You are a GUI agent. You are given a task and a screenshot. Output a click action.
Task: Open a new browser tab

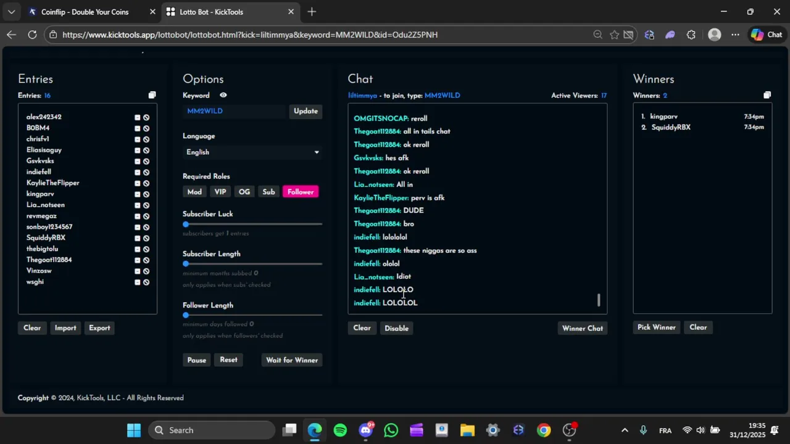pos(312,12)
